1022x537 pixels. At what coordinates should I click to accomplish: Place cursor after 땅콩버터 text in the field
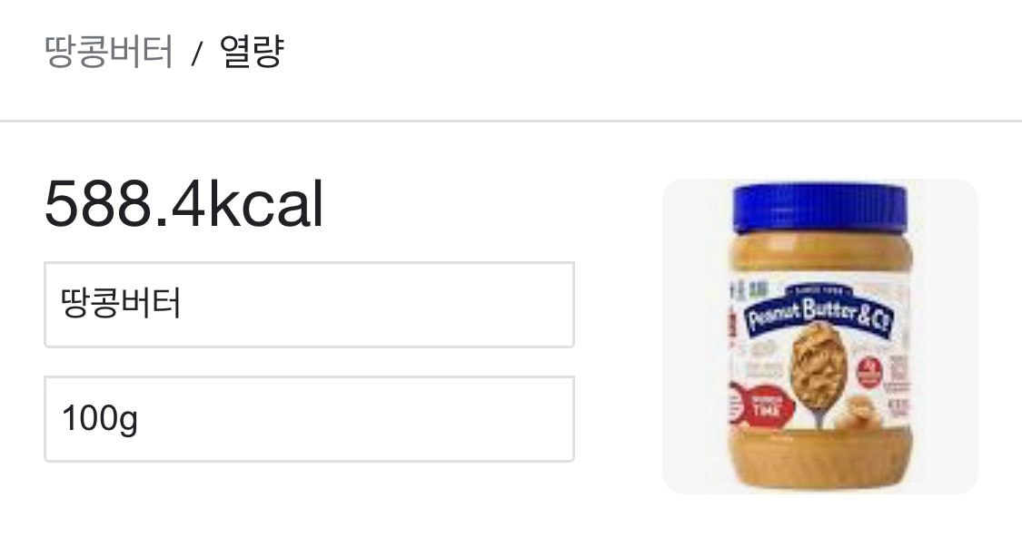(183, 305)
